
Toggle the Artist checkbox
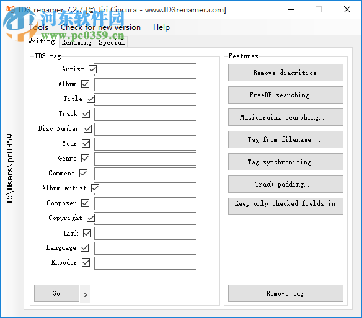(x=93, y=69)
